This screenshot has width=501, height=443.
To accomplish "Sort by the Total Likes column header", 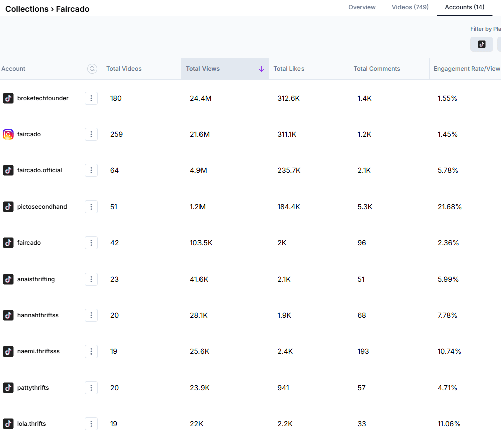I will 289,69.
